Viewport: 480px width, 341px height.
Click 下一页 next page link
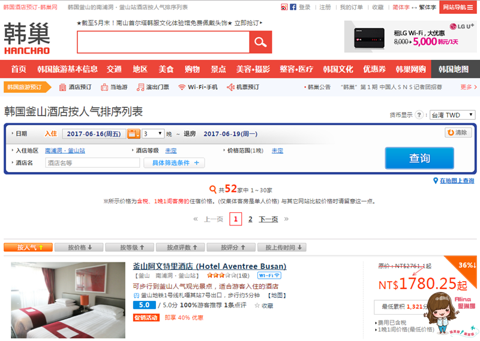tap(268, 219)
